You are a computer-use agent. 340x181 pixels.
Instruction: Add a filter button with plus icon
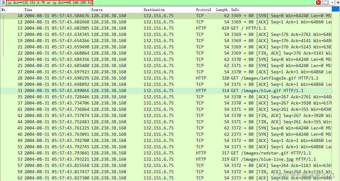(x=338, y=2)
